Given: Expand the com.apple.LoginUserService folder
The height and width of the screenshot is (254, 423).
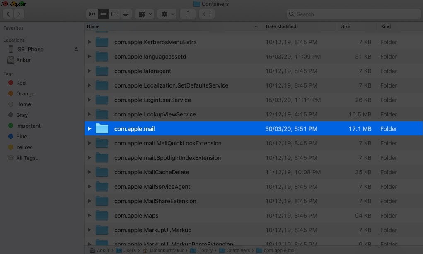Looking at the screenshot, I should coord(89,100).
